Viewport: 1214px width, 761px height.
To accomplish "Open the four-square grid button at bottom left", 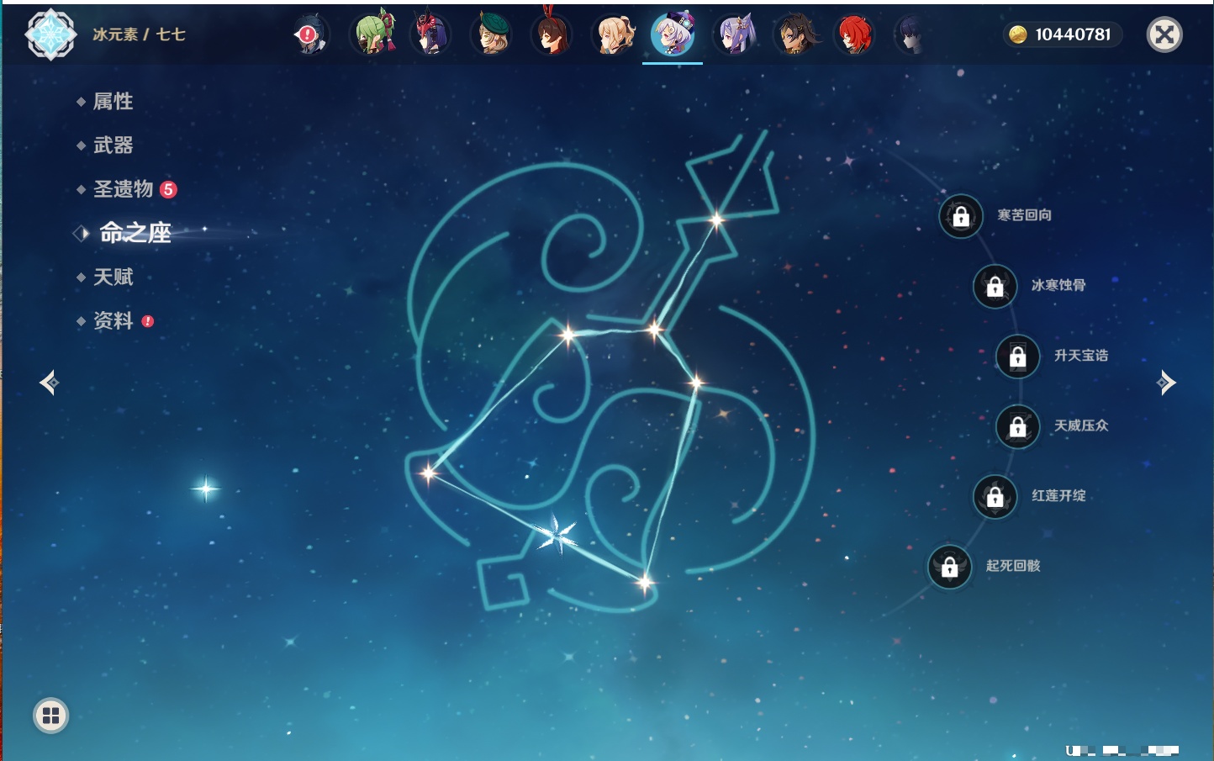I will coord(50,716).
